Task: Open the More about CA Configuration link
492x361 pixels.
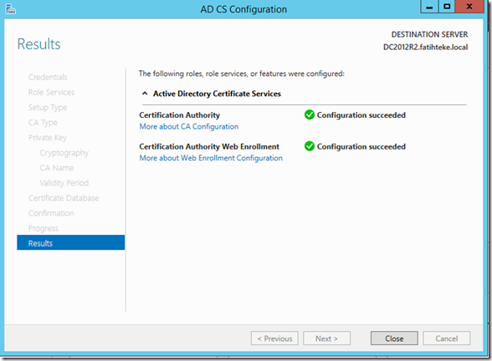Action: coord(189,127)
